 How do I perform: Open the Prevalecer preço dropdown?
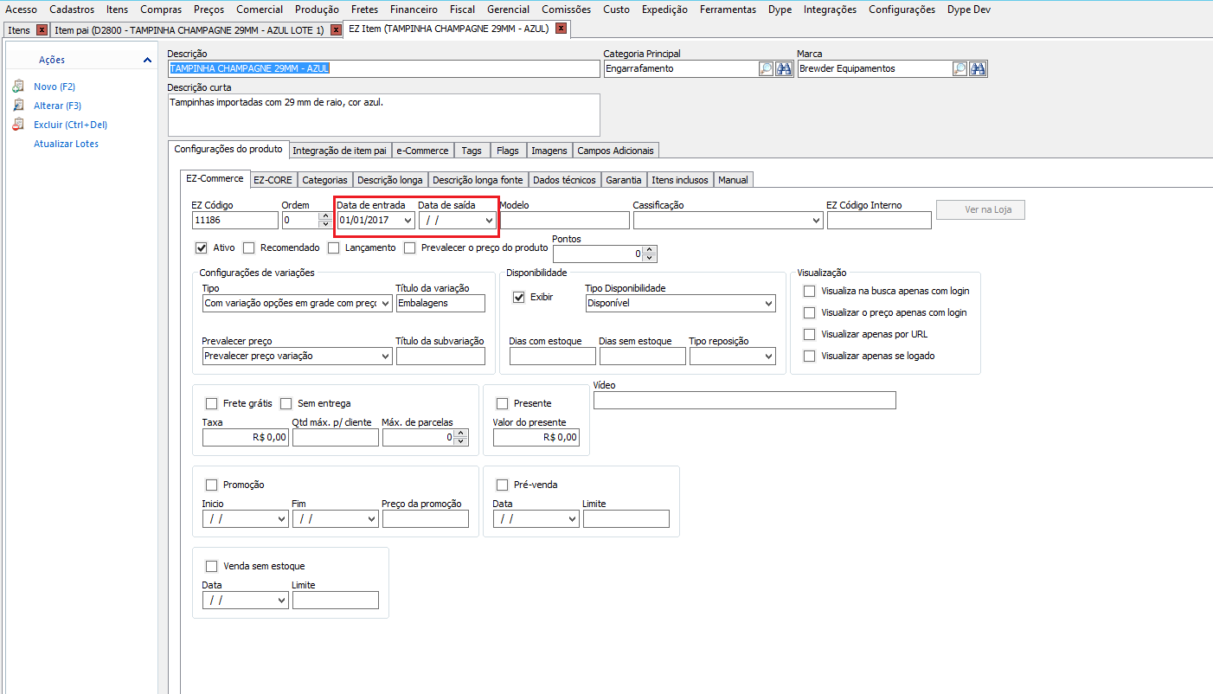tap(386, 357)
